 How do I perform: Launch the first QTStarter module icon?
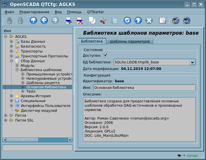tap(176, 21)
